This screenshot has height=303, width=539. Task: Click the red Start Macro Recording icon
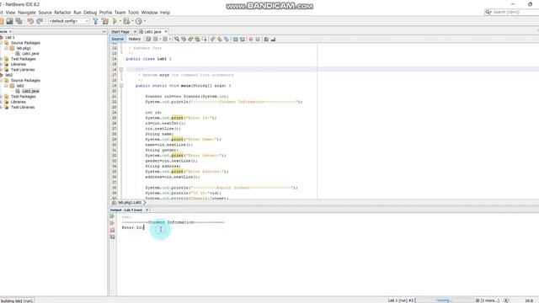251,40
